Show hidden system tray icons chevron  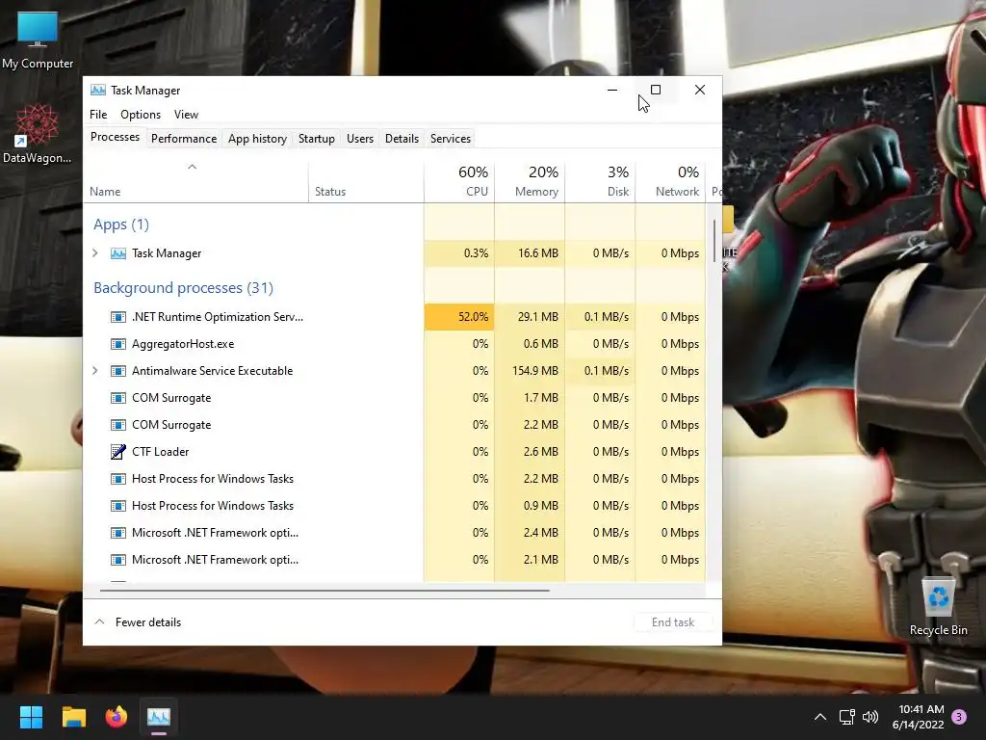point(820,717)
